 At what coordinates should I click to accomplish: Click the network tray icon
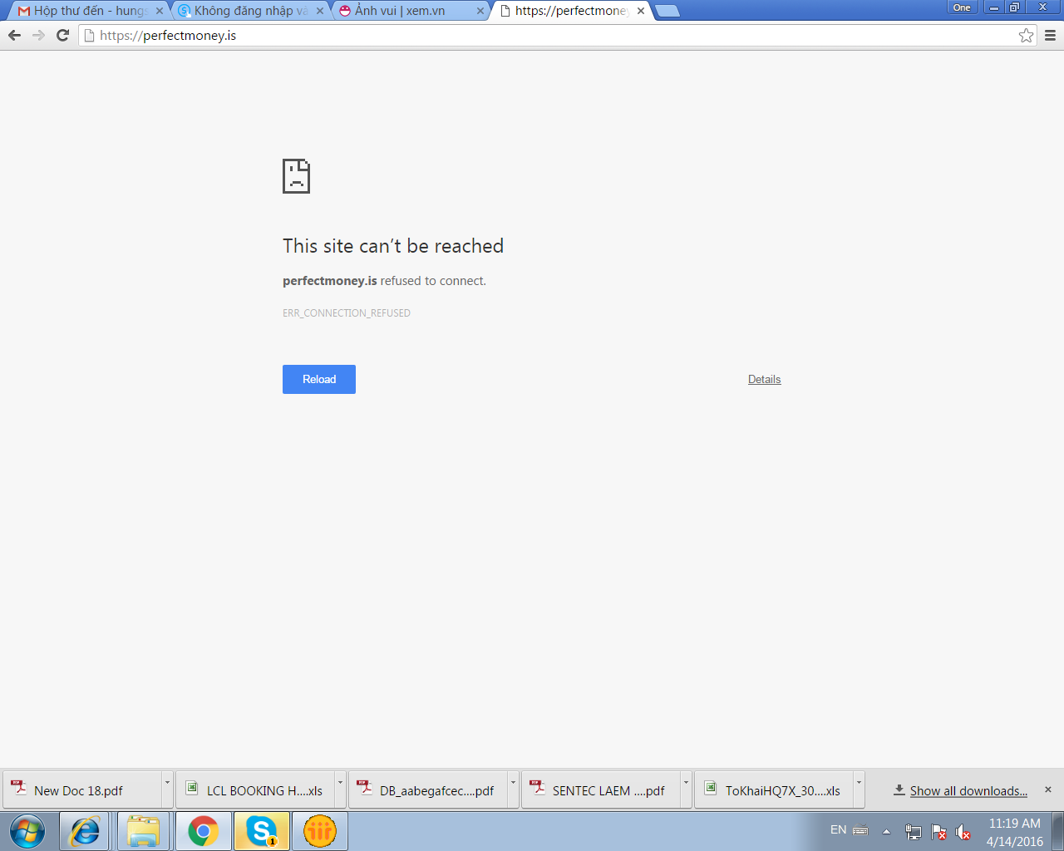913,832
